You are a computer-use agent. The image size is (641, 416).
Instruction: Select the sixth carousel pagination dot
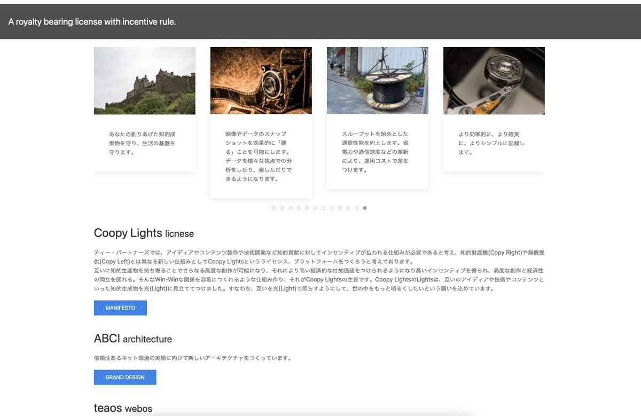pos(315,208)
